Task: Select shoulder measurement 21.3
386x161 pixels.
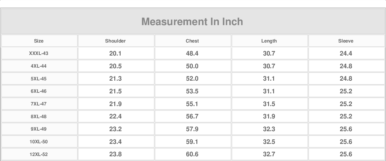Action: pyautogui.click(x=115, y=79)
